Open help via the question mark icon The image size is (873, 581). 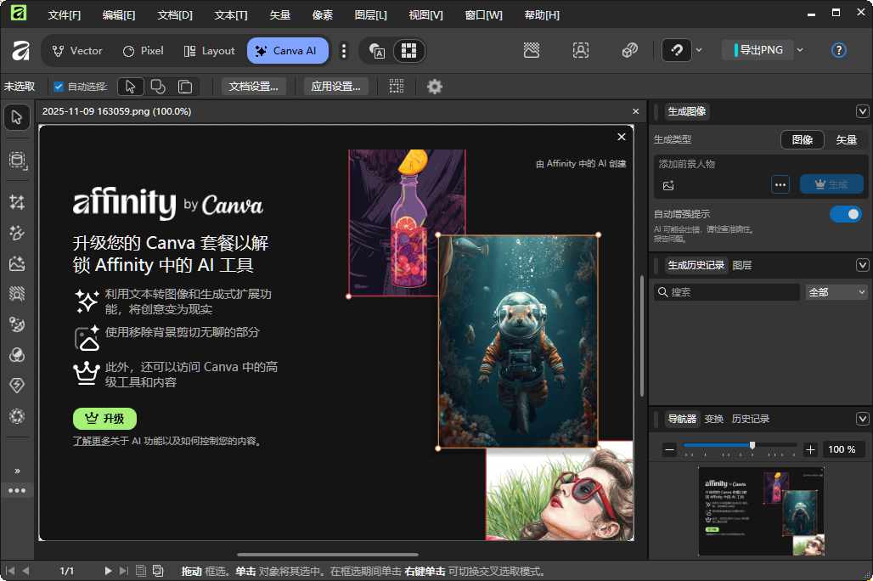(838, 50)
